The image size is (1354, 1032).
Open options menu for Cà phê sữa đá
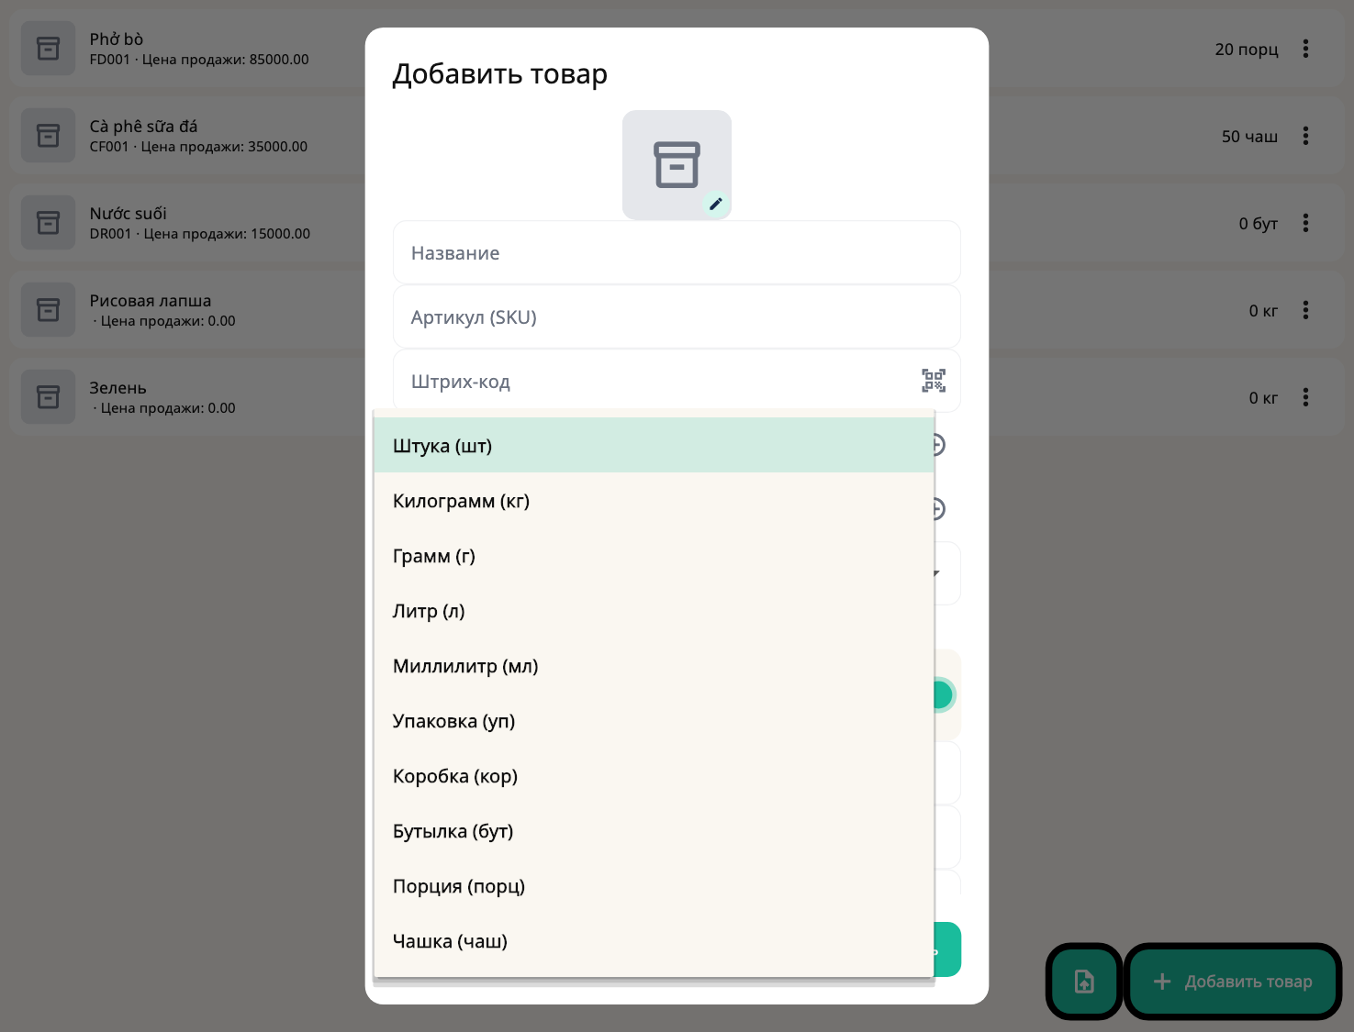click(x=1305, y=136)
